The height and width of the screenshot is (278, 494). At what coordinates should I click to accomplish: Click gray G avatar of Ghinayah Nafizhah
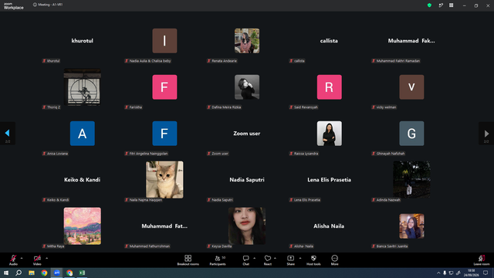411,134
